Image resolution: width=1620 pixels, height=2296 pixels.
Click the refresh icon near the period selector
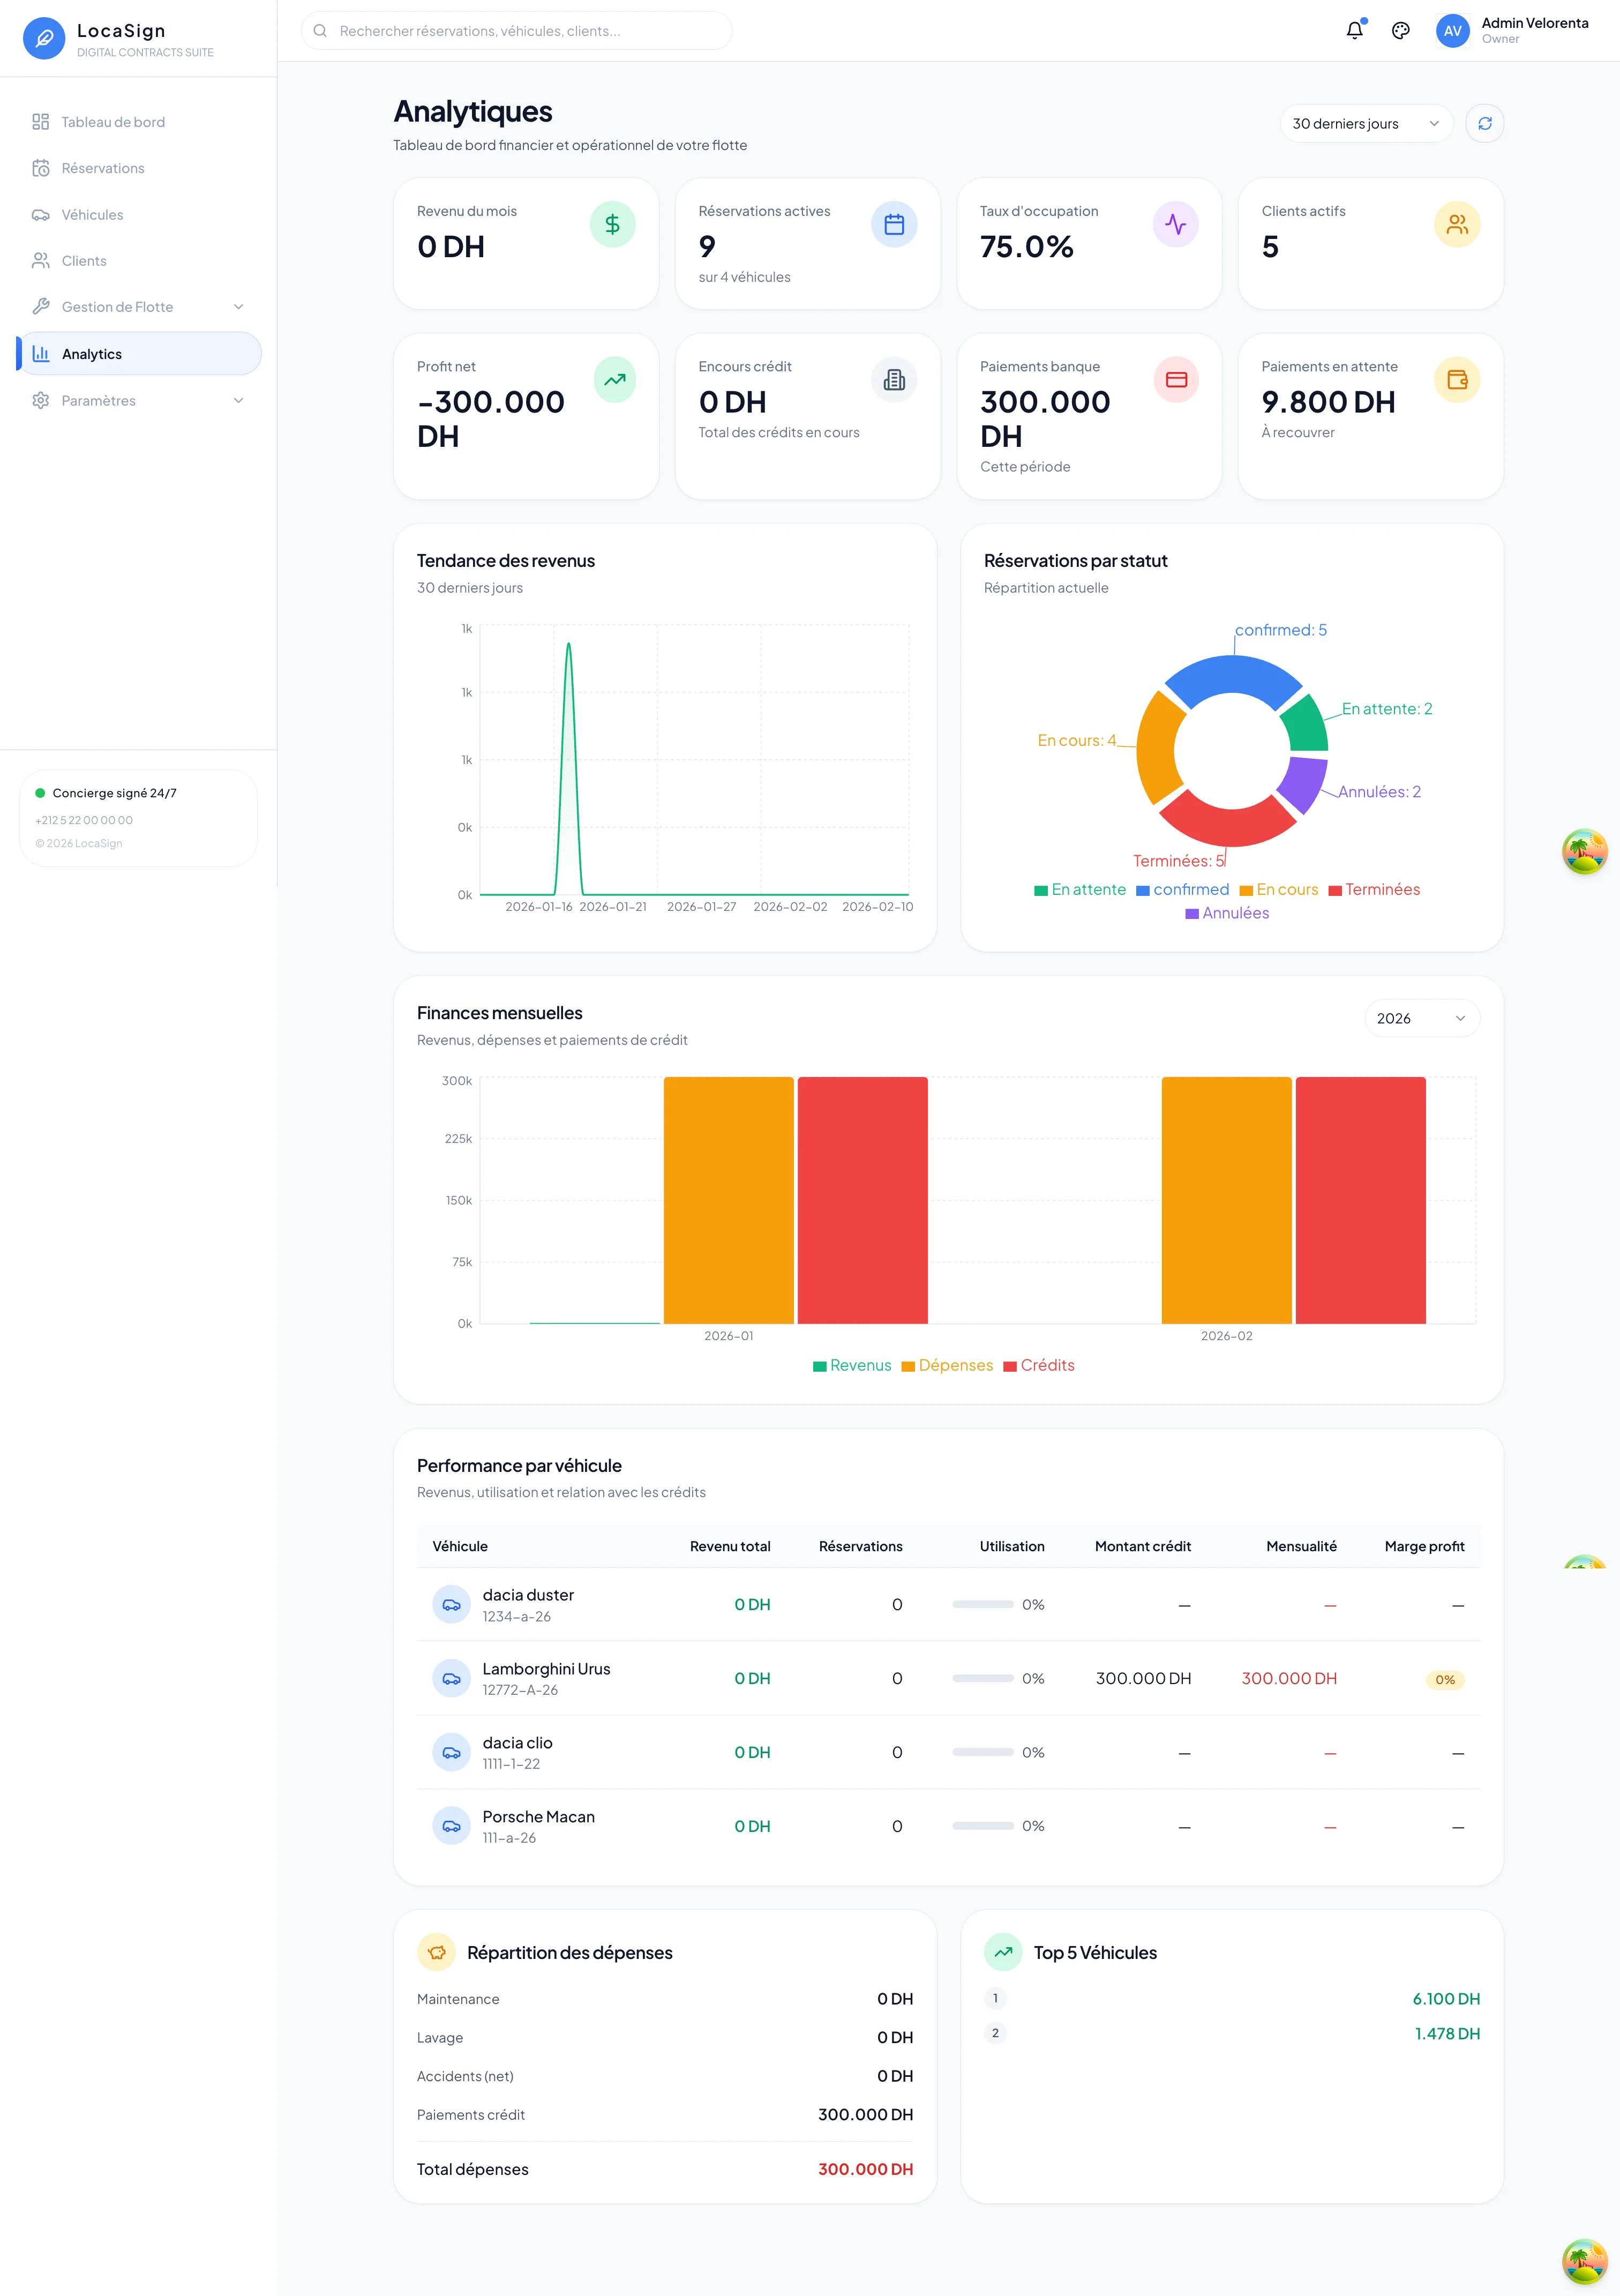click(x=1484, y=123)
